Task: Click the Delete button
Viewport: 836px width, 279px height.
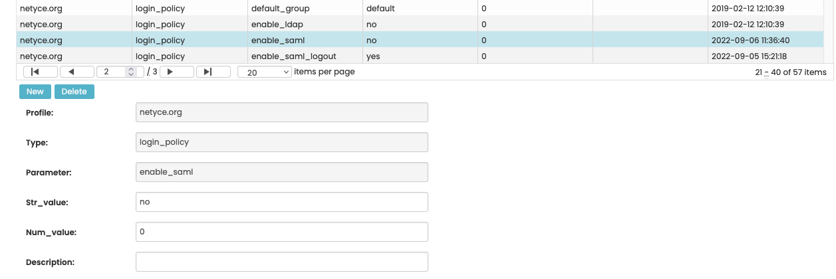Action: (x=74, y=92)
